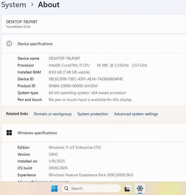This screenshot has height=195, width=186.
Task: Open the Windows Start menu
Action: coord(54,188)
